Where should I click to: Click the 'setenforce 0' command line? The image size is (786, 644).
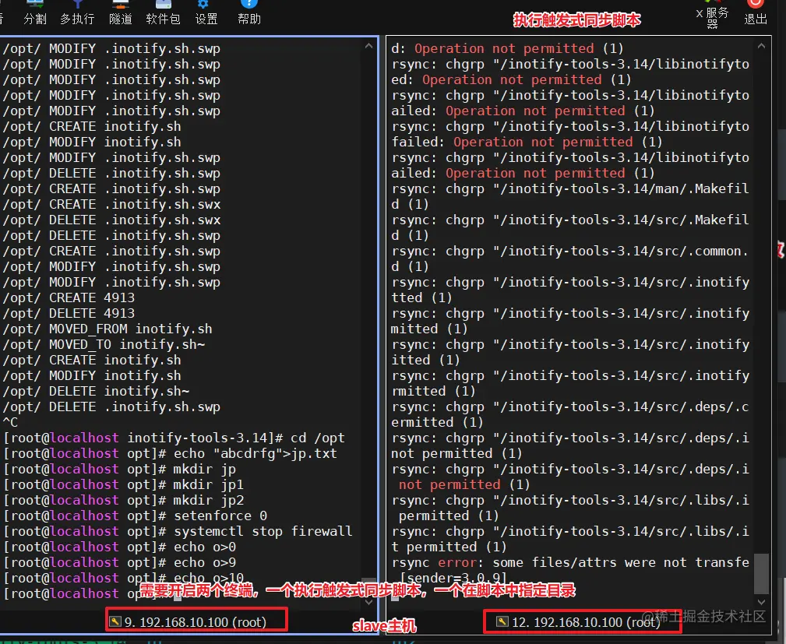pyautogui.click(x=135, y=516)
